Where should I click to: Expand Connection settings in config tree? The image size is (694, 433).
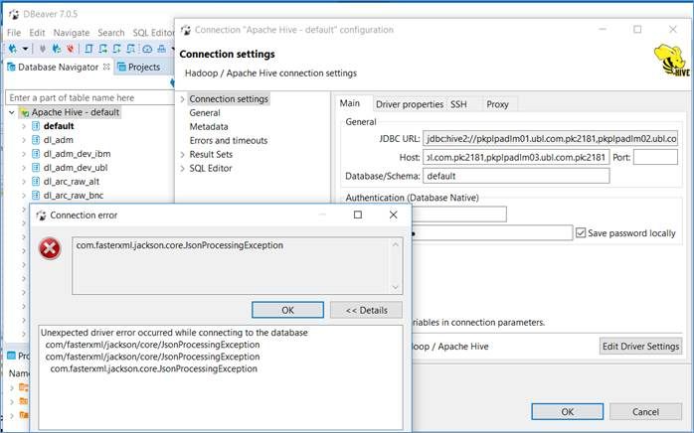(x=182, y=99)
